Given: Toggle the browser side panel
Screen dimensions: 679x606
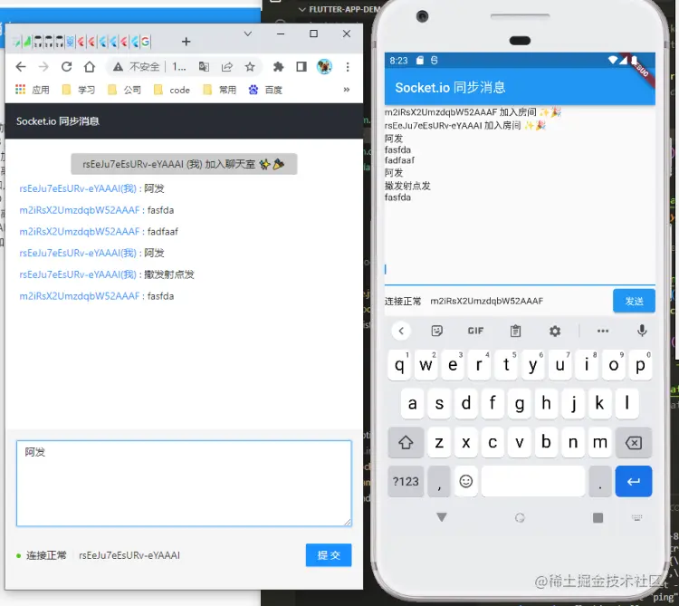Looking at the screenshot, I should (x=301, y=67).
